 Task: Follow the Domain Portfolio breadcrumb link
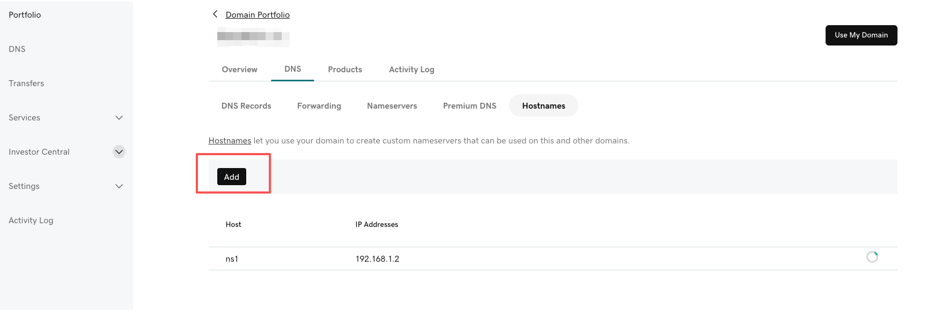click(257, 15)
